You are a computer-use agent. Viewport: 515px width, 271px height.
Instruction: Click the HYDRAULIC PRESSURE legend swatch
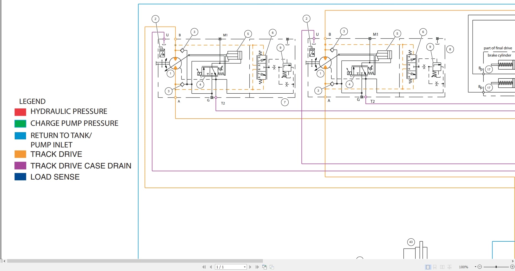pyautogui.click(x=20, y=112)
